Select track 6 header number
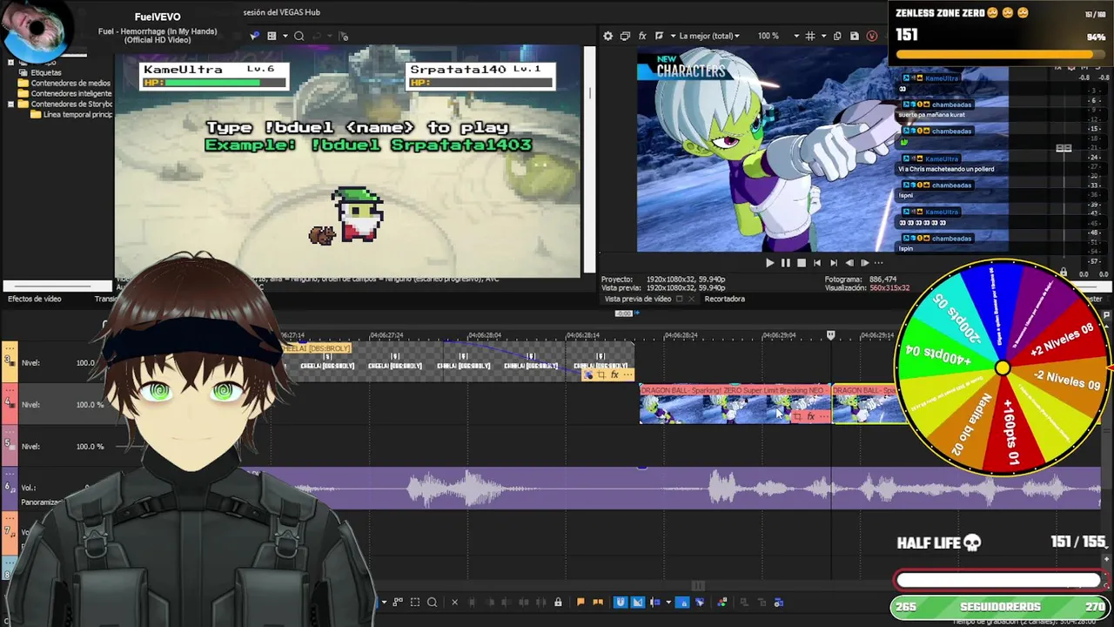This screenshot has height=627, width=1114. coord(8,487)
